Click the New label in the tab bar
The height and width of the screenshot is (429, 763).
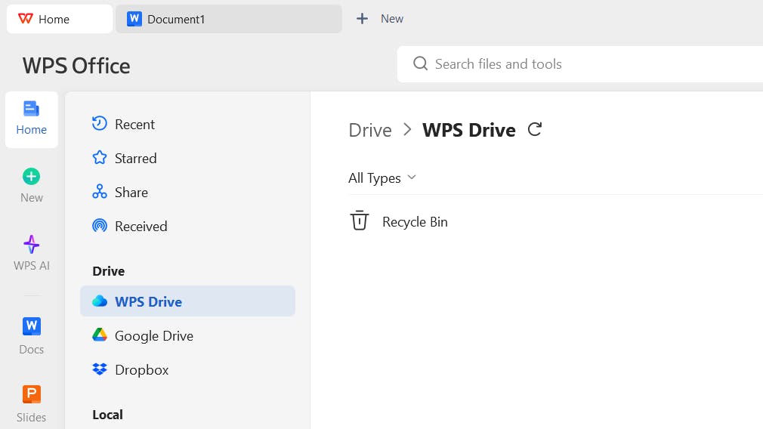[x=392, y=18]
